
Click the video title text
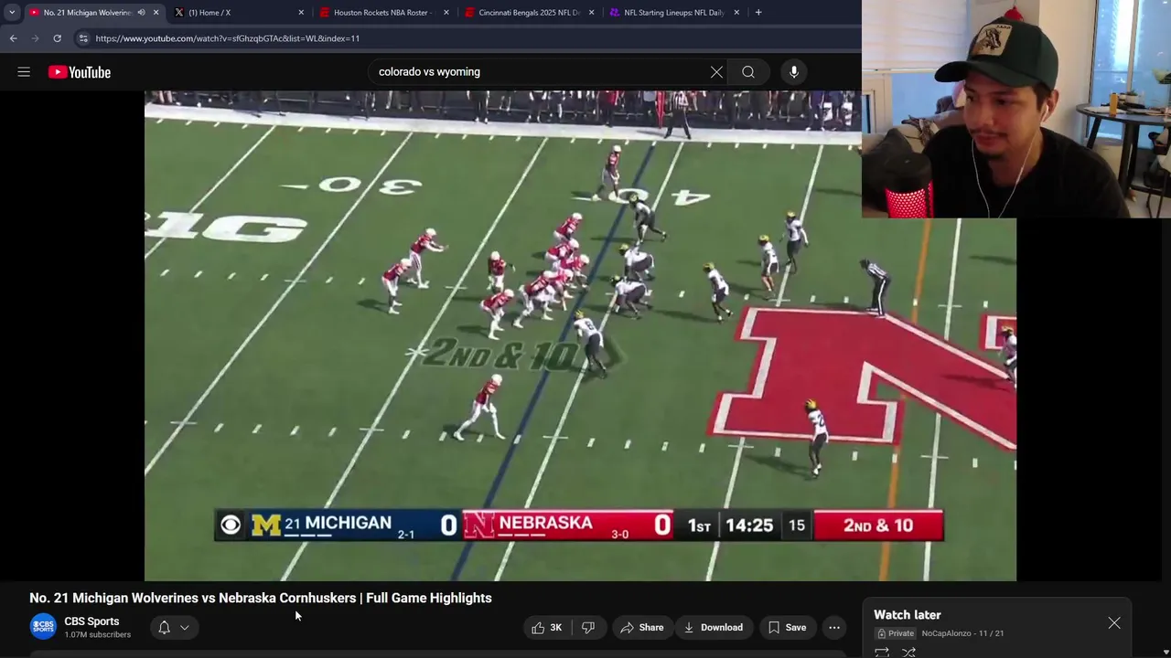tap(261, 598)
